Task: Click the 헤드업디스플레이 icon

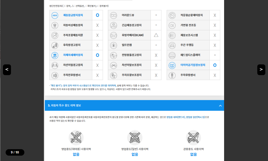Action: pos(172,55)
